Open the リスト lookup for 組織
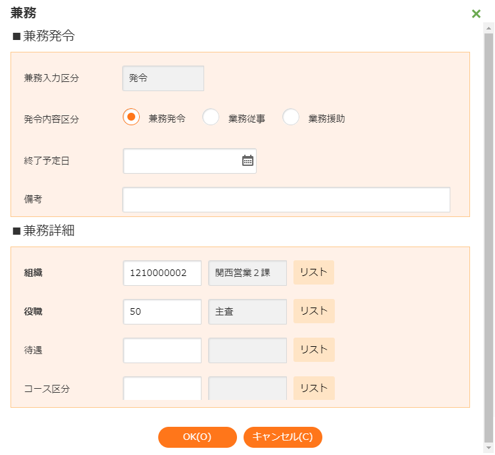The height and width of the screenshot is (455, 495). [314, 273]
